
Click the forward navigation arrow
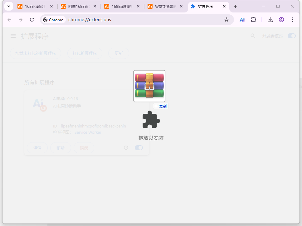[x=21, y=19]
